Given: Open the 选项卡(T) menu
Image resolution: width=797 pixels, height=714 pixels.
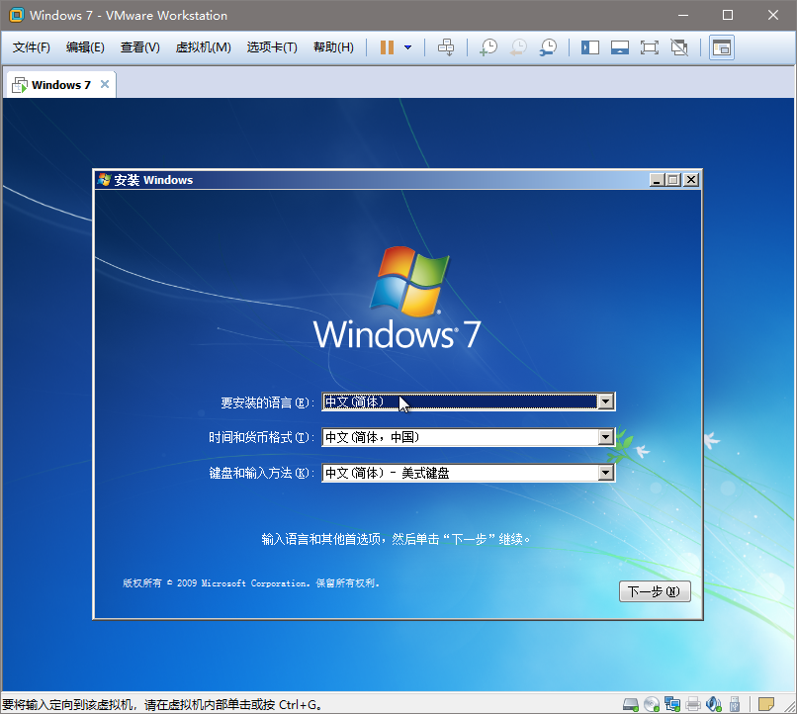Looking at the screenshot, I should 272,47.
